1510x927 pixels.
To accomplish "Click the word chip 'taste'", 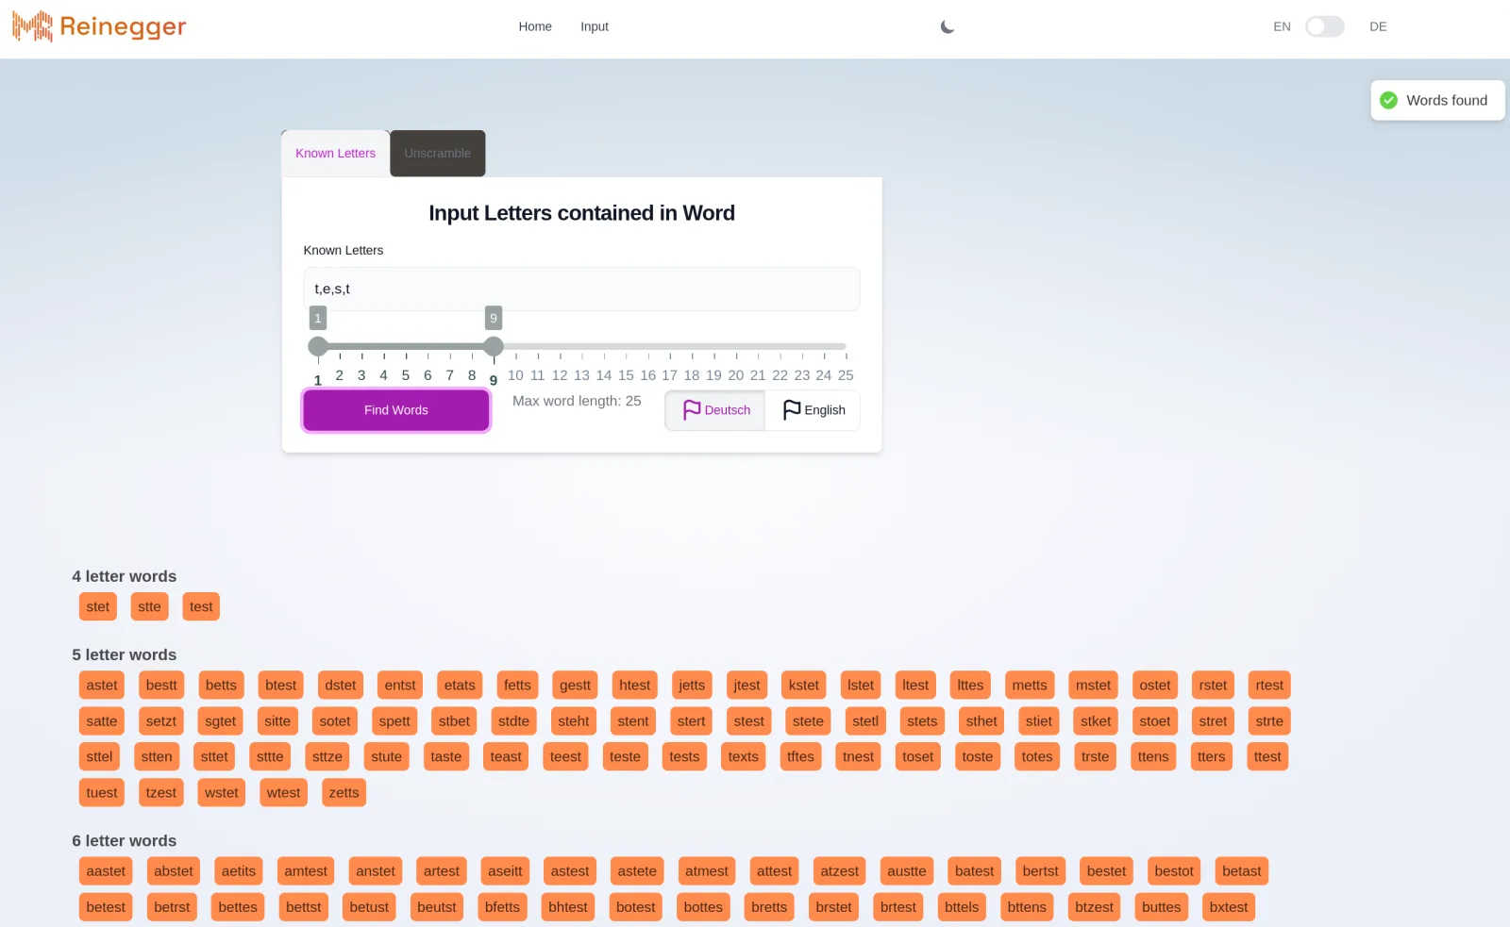I will click(446, 756).
